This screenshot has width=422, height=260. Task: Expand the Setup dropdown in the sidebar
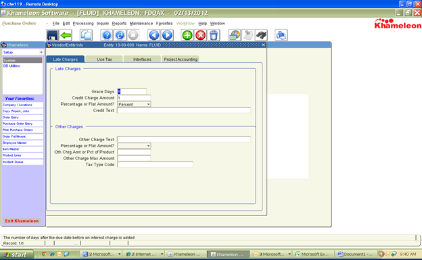(x=41, y=52)
